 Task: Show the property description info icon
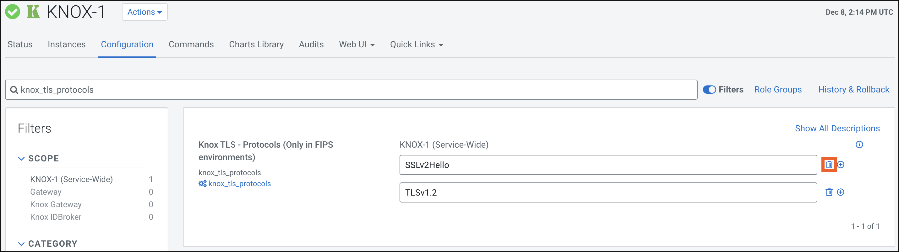pyautogui.click(x=859, y=144)
